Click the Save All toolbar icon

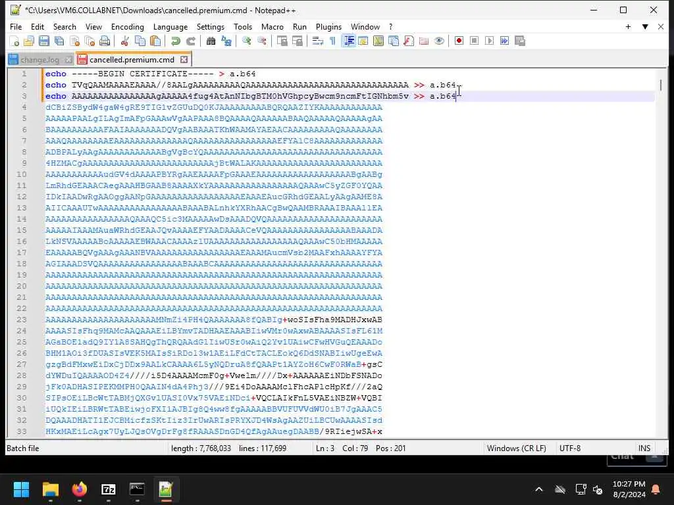(59, 41)
